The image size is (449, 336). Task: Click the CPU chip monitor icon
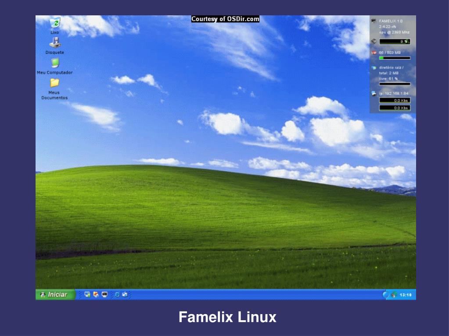click(x=374, y=42)
